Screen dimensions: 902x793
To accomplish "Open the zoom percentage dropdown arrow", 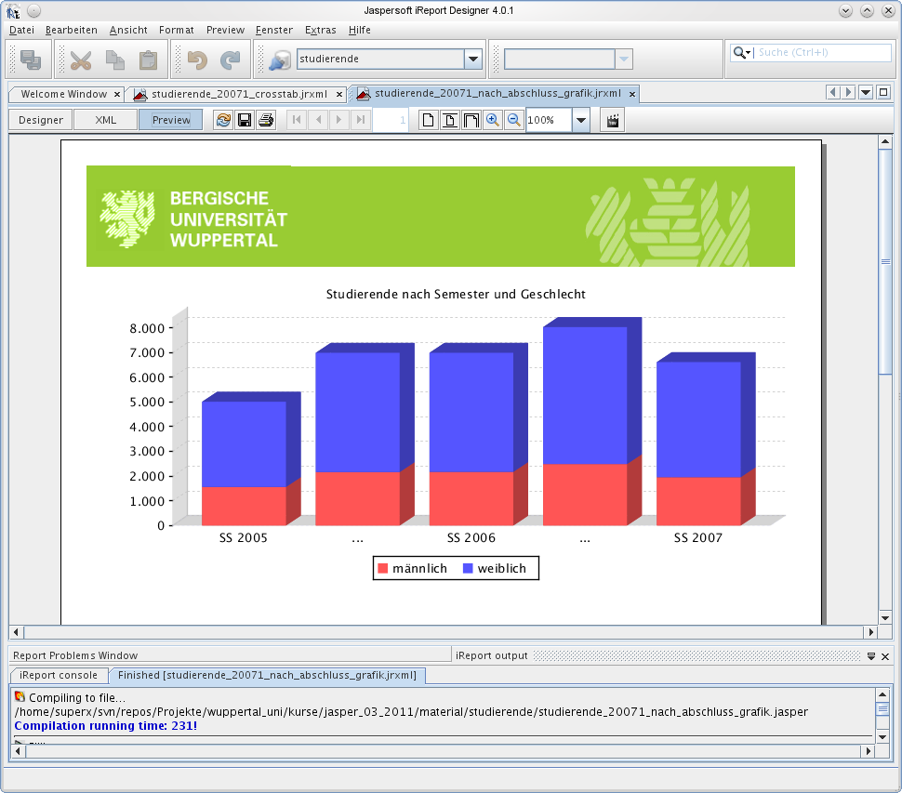I will 581,120.
